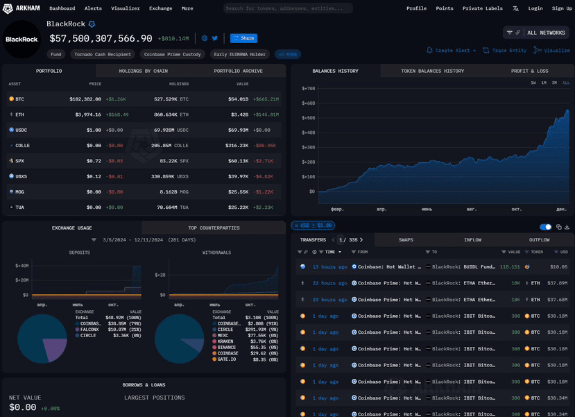The width and height of the screenshot is (575, 417).
Task: Click the Create Alert bell icon
Action: click(x=429, y=50)
